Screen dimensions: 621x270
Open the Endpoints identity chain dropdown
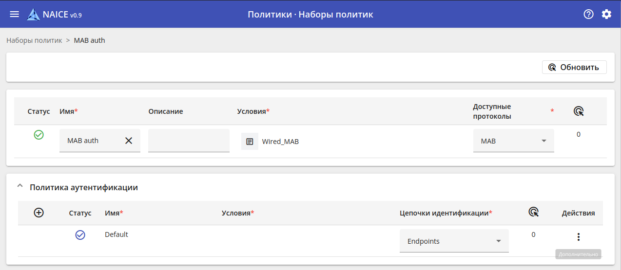pyautogui.click(x=454, y=241)
